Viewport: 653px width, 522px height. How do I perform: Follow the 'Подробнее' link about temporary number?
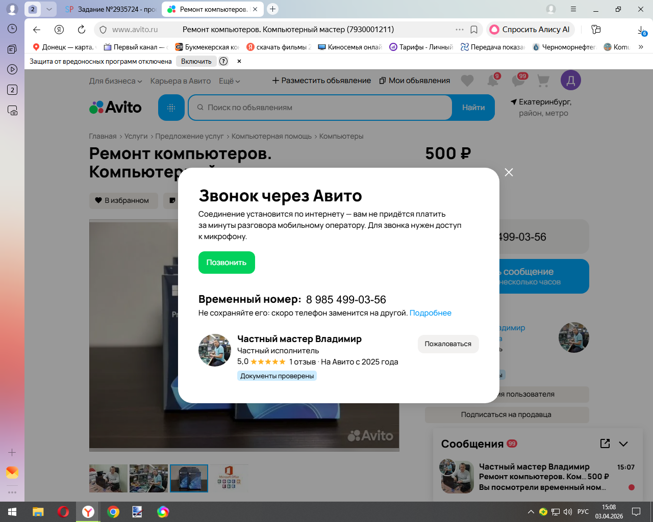point(431,313)
